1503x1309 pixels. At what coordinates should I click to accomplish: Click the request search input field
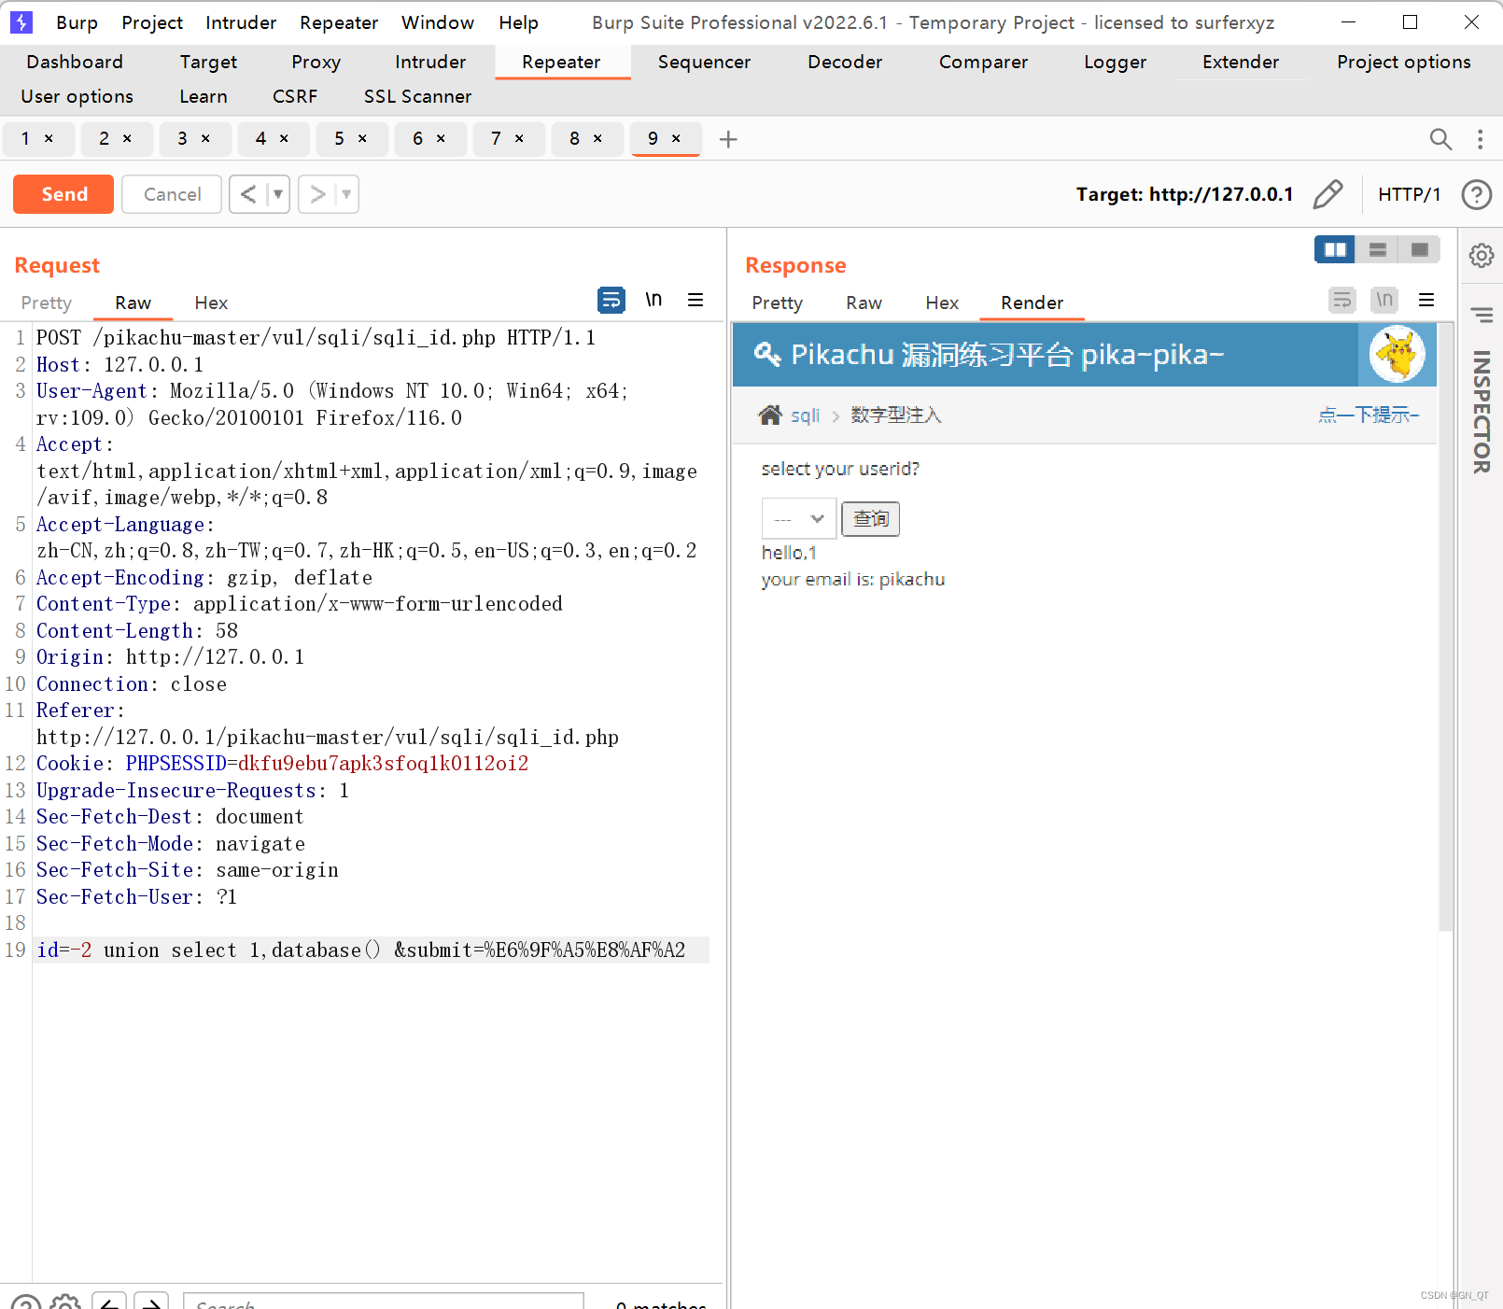[x=383, y=1301]
